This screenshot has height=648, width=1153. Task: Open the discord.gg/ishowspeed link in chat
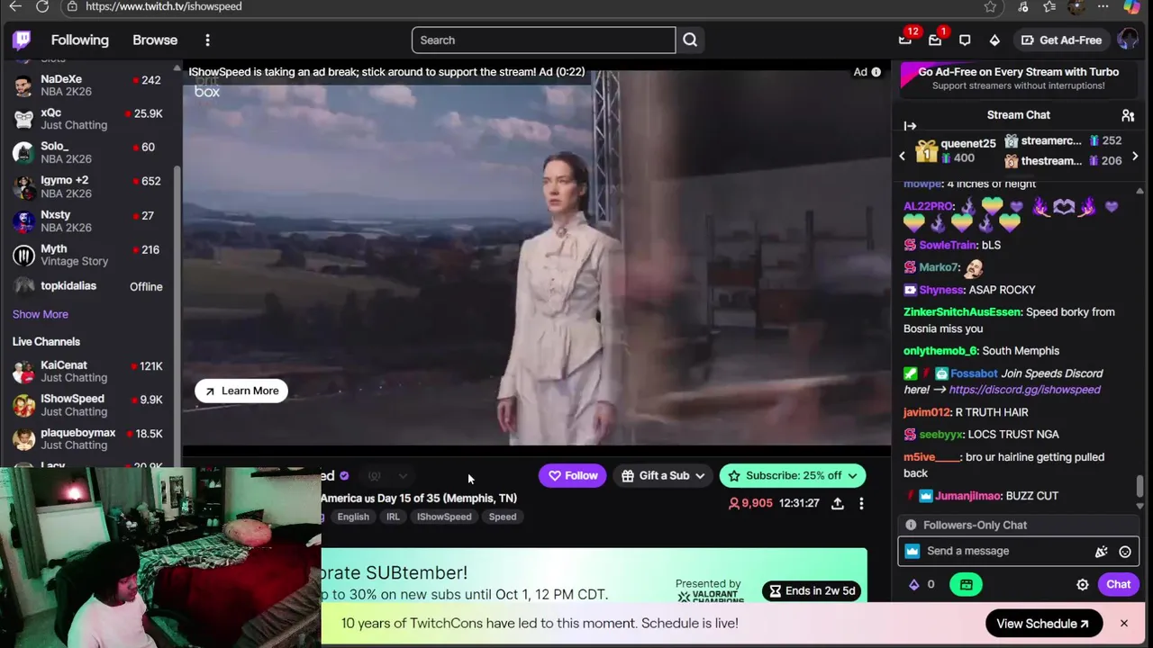[x=1024, y=390]
